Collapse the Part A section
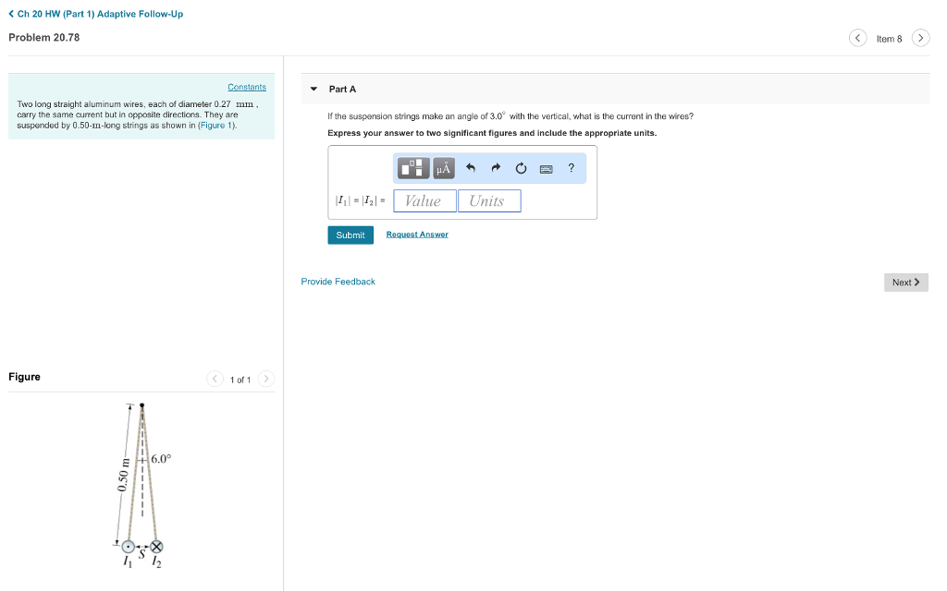The width and height of the screenshot is (947, 591). click(315, 89)
